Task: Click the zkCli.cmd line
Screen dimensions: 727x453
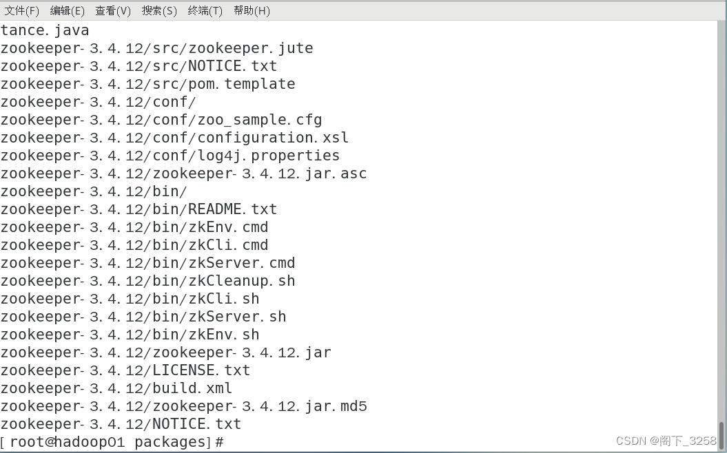Action: point(134,244)
